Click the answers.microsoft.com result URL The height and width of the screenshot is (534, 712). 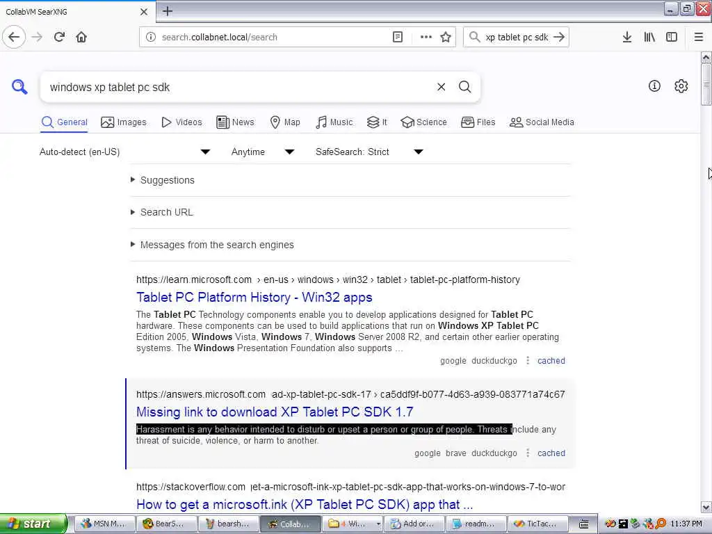[x=350, y=394]
